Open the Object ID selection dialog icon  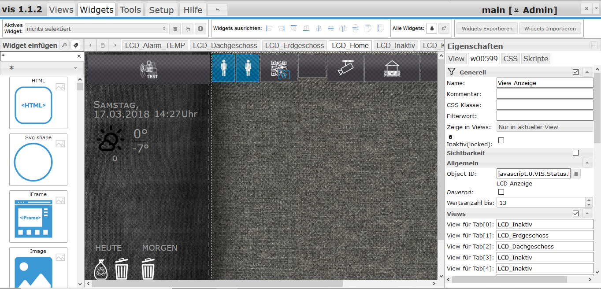tap(576, 174)
